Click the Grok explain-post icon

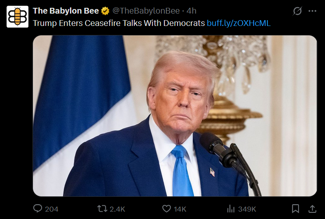tap(297, 11)
